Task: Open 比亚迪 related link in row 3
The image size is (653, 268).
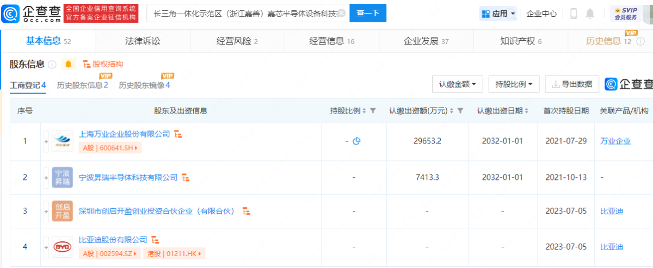Action: click(x=612, y=211)
